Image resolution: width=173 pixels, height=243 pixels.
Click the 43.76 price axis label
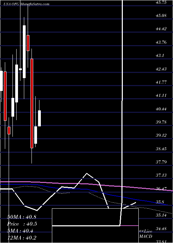pyautogui.click(x=161, y=42)
